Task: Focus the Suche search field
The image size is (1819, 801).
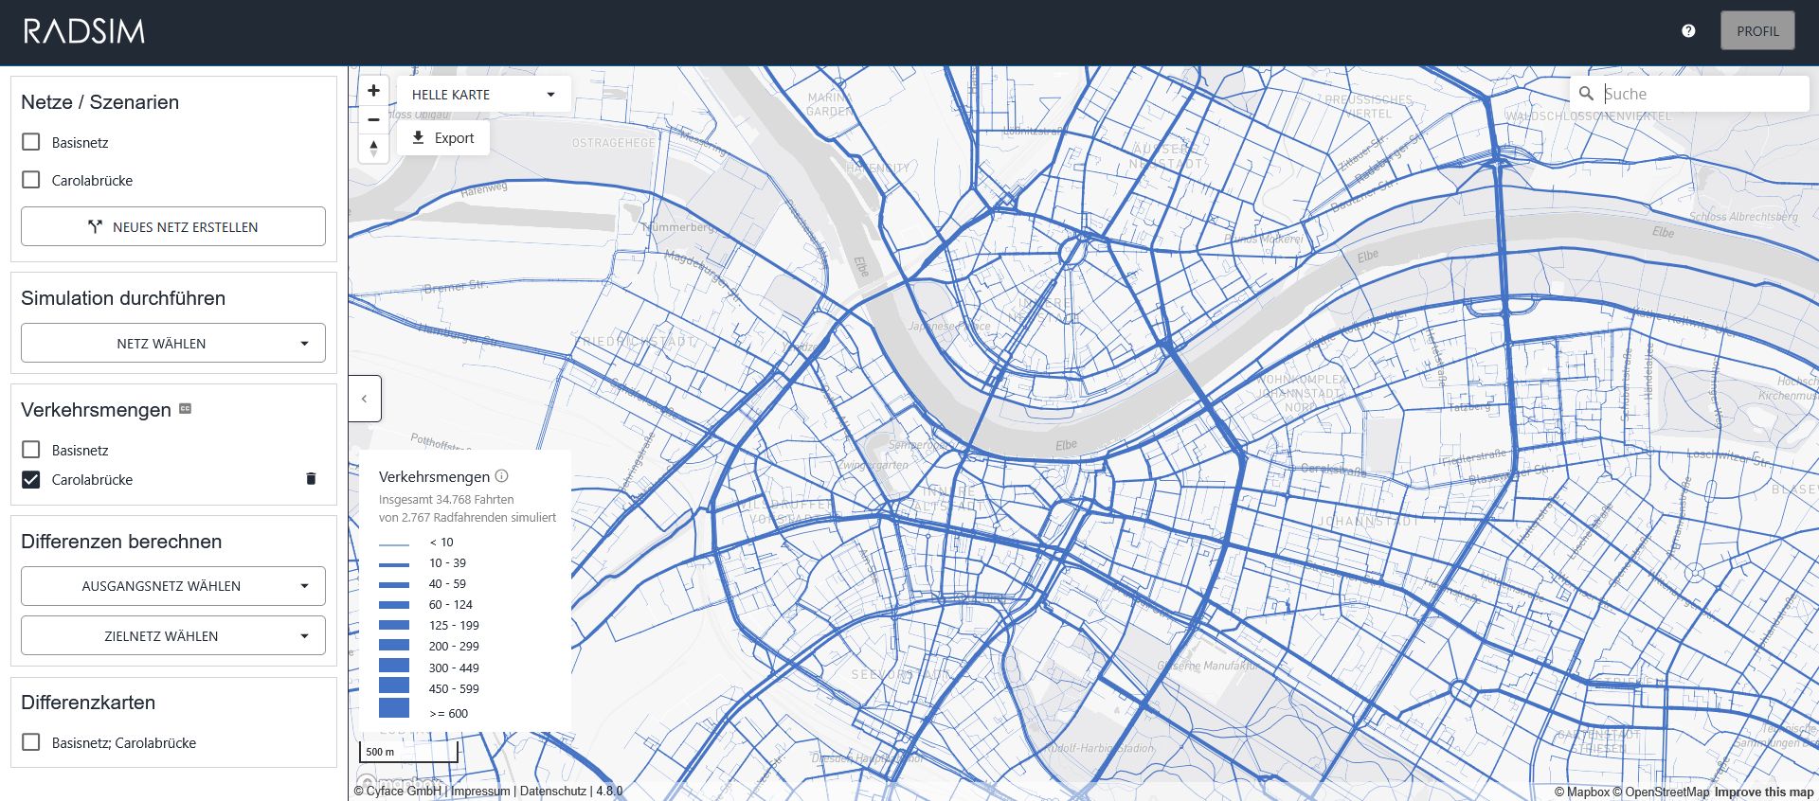Action: point(1702,94)
